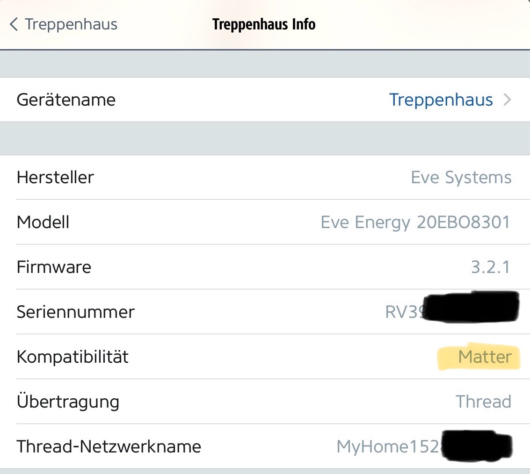
Task: Select the Gerätename label
Action: [66, 100]
